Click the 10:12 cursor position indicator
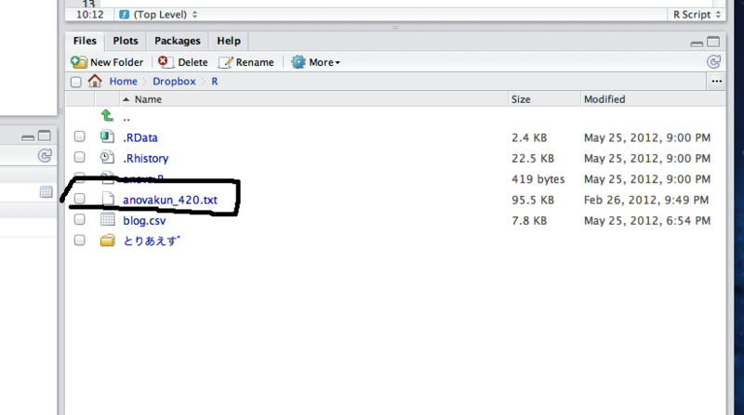This screenshot has width=744, height=415. point(89,15)
